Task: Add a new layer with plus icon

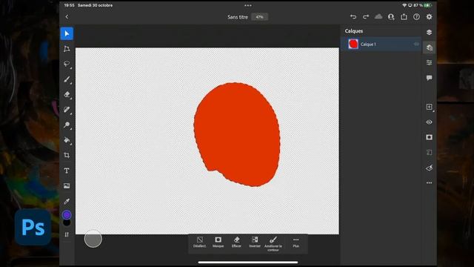Action: tap(430, 107)
